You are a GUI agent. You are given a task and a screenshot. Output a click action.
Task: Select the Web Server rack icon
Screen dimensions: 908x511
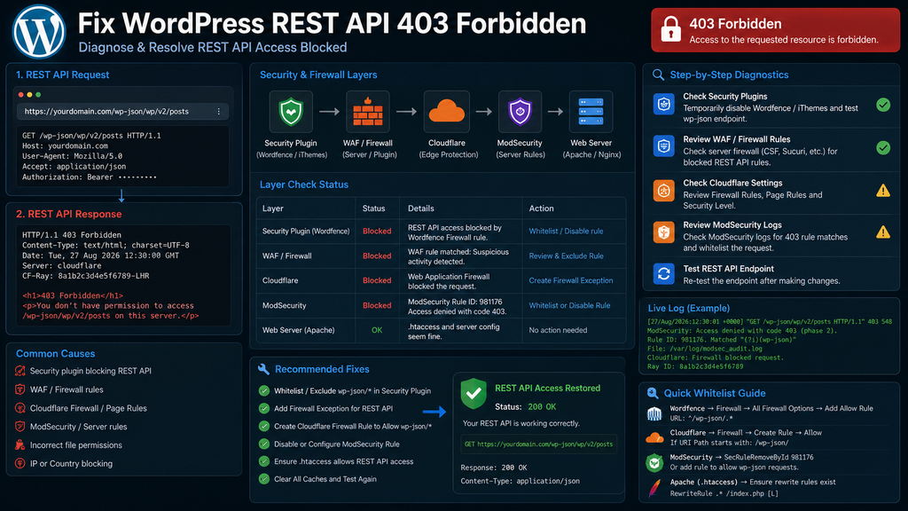coord(591,112)
